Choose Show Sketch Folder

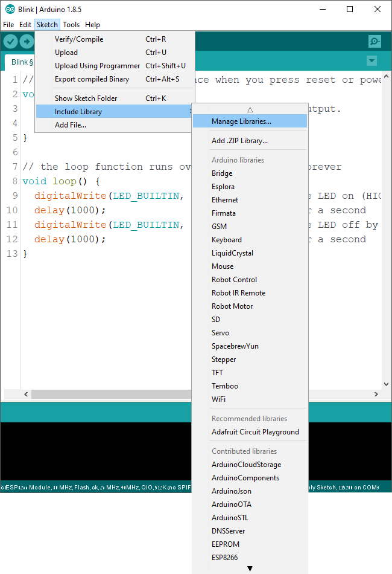pos(115,98)
